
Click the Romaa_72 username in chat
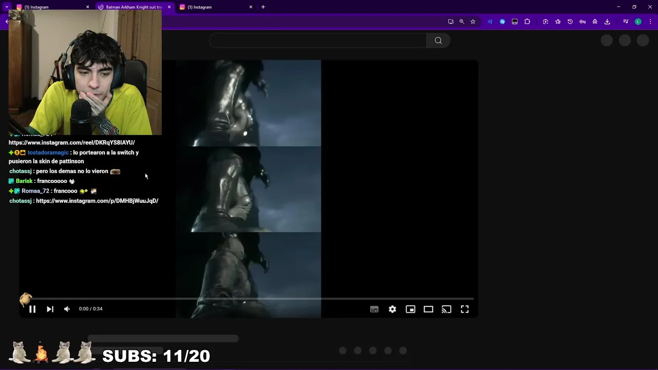click(35, 191)
